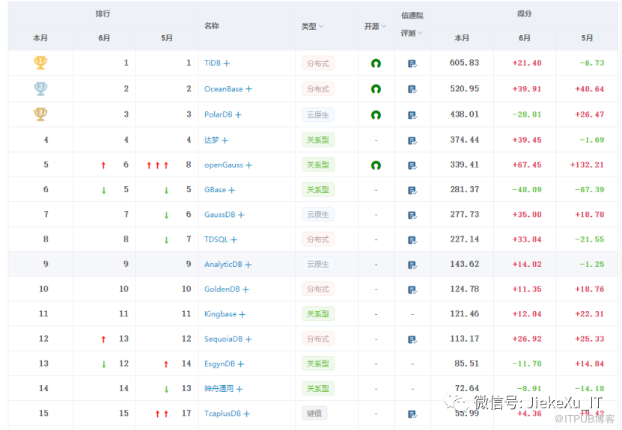Click the plus icon next to 神舟通用

pyautogui.click(x=240, y=389)
